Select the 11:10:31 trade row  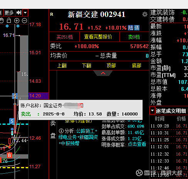(x=169, y=133)
